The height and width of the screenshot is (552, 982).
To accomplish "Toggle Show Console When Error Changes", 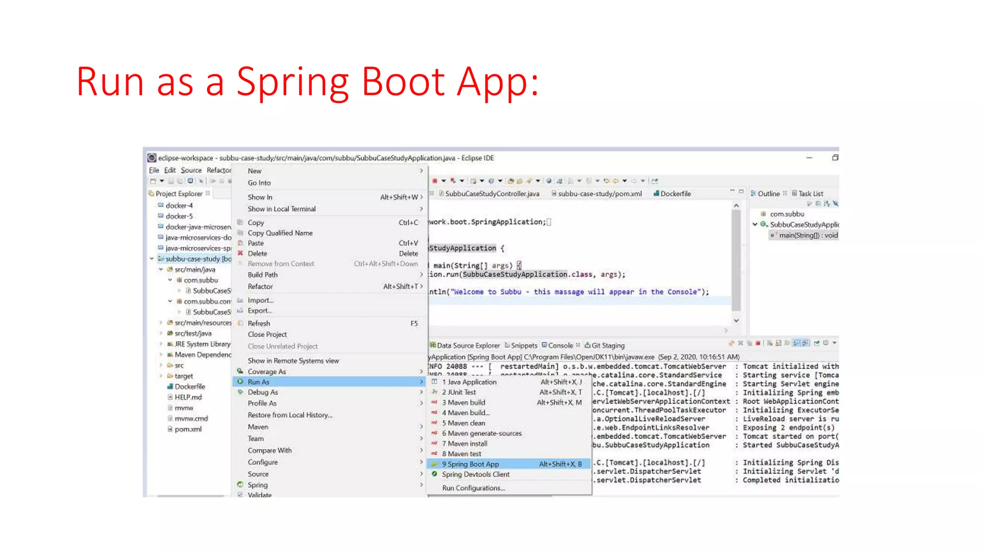I will 806,343.
